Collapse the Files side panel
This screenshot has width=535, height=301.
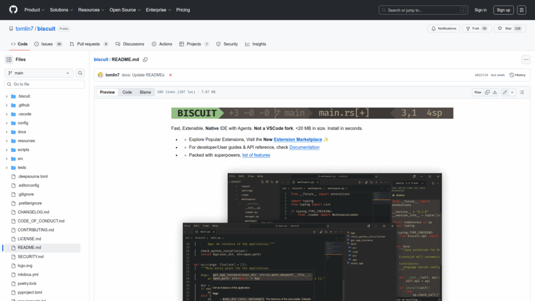[x=9, y=60]
